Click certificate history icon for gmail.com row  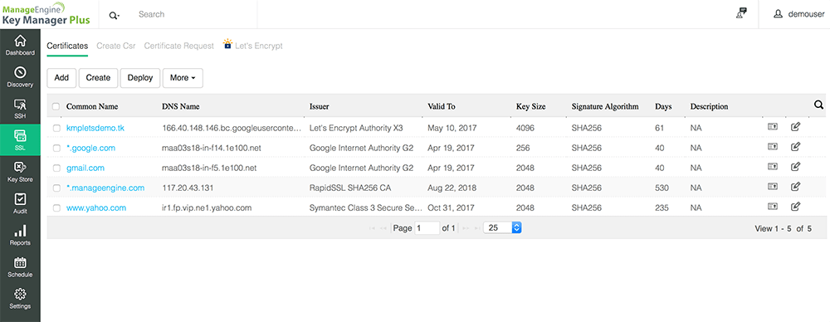pos(773,167)
